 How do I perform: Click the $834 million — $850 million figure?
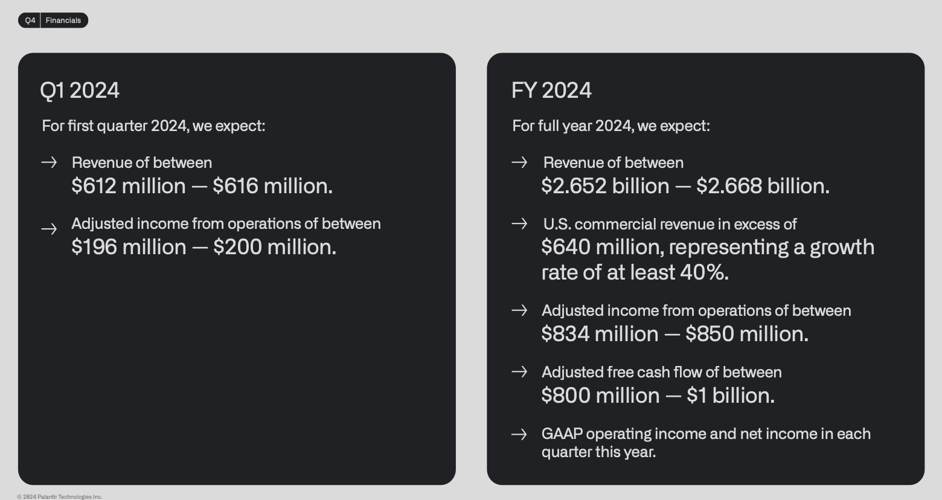(674, 334)
